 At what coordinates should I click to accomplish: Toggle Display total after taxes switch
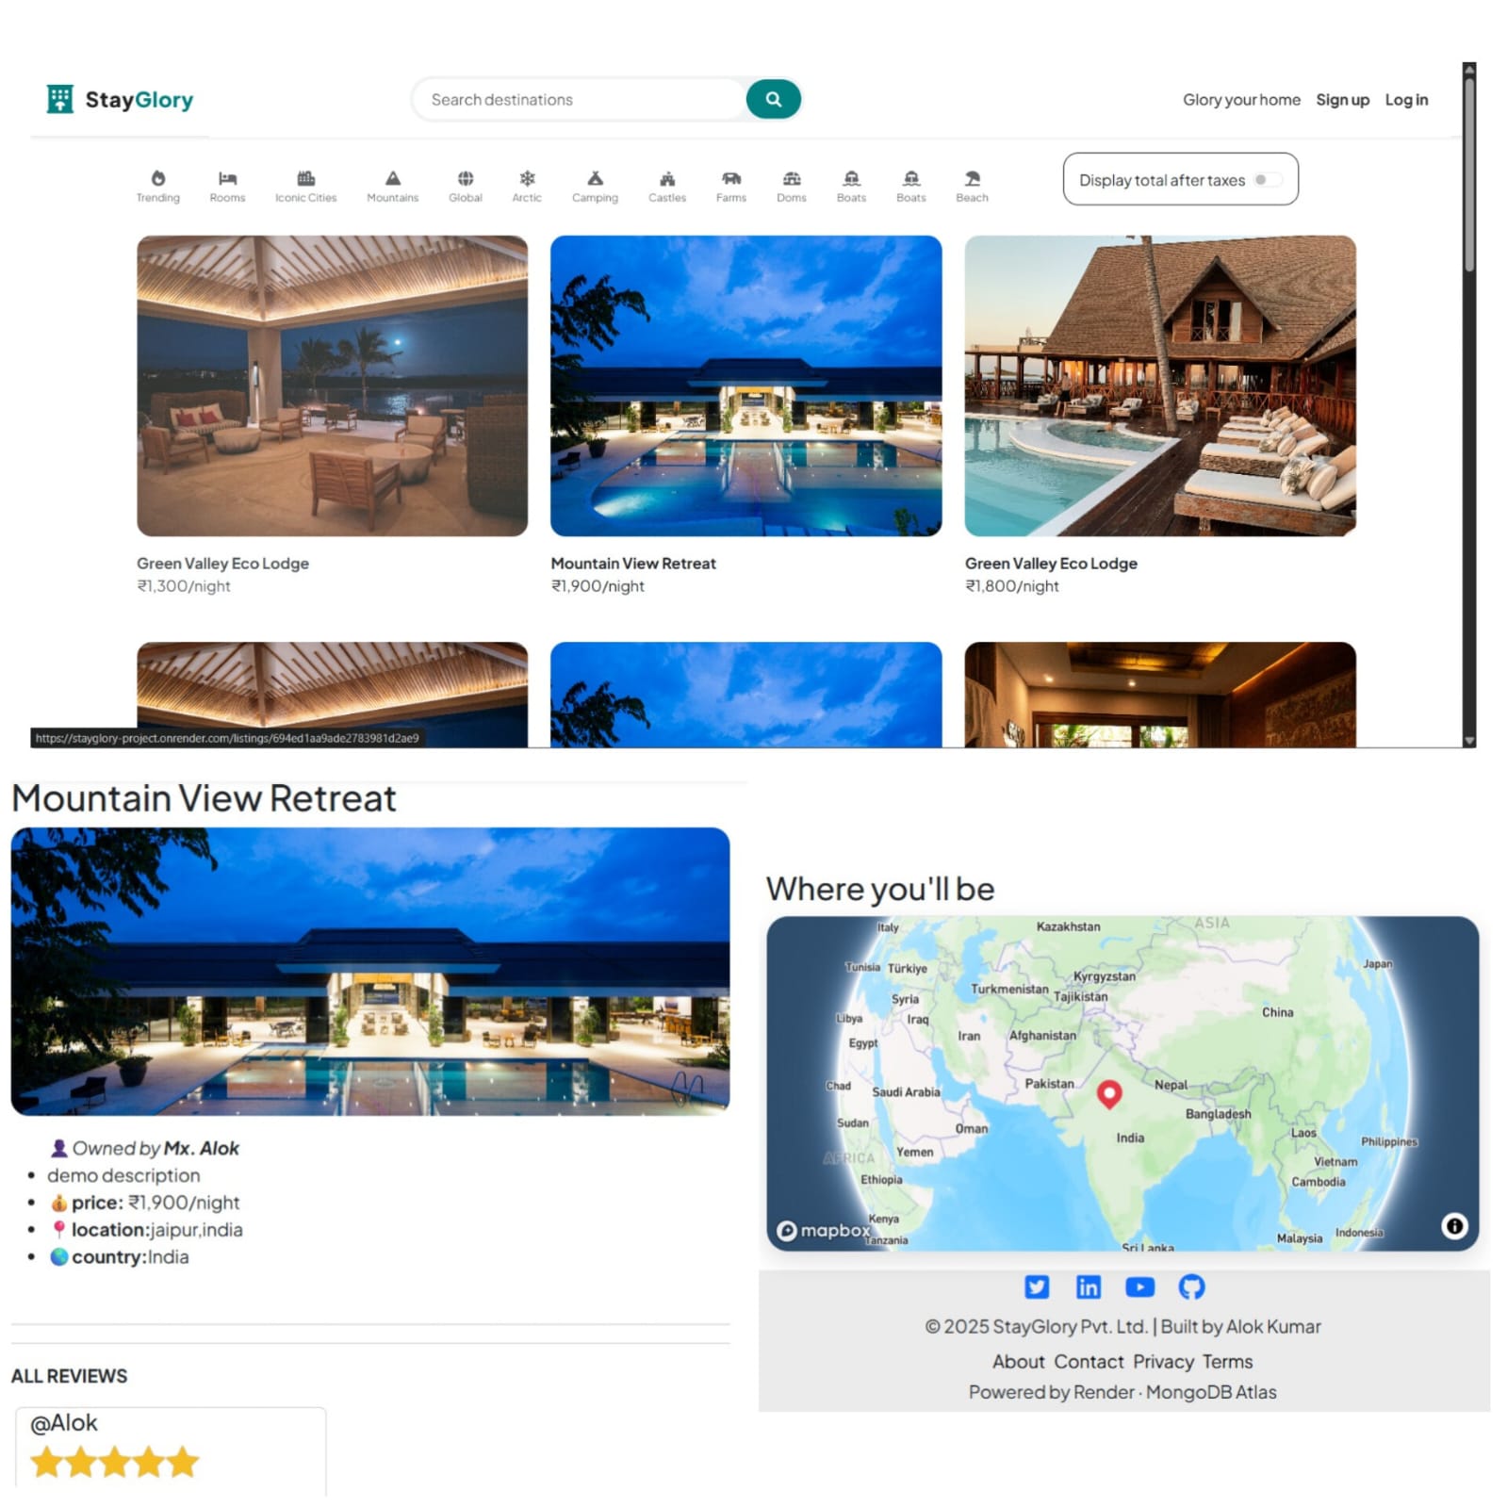coord(1268,179)
